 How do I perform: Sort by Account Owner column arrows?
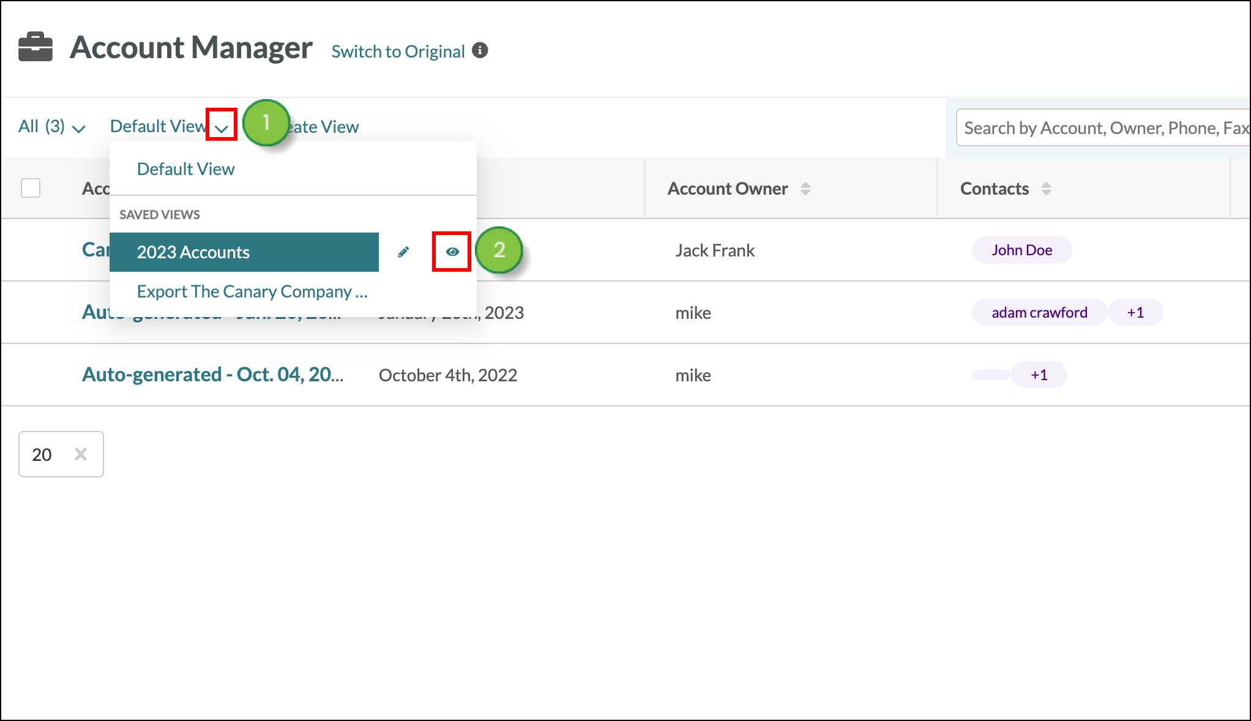[x=805, y=189]
